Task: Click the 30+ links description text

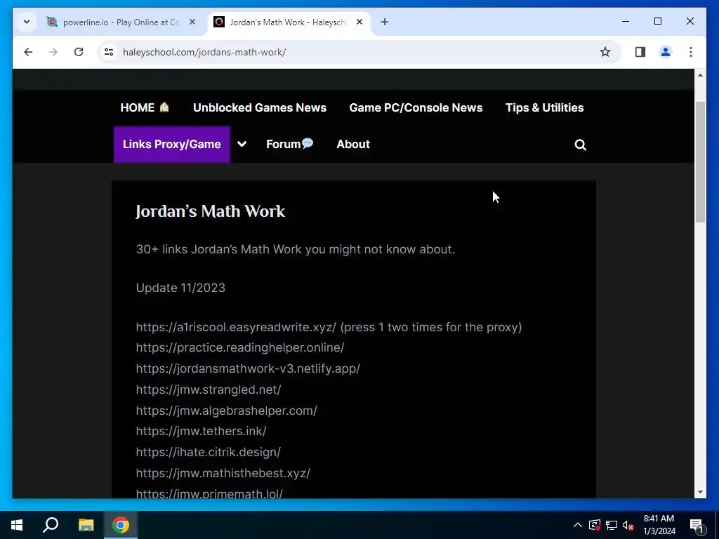Action: click(296, 249)
